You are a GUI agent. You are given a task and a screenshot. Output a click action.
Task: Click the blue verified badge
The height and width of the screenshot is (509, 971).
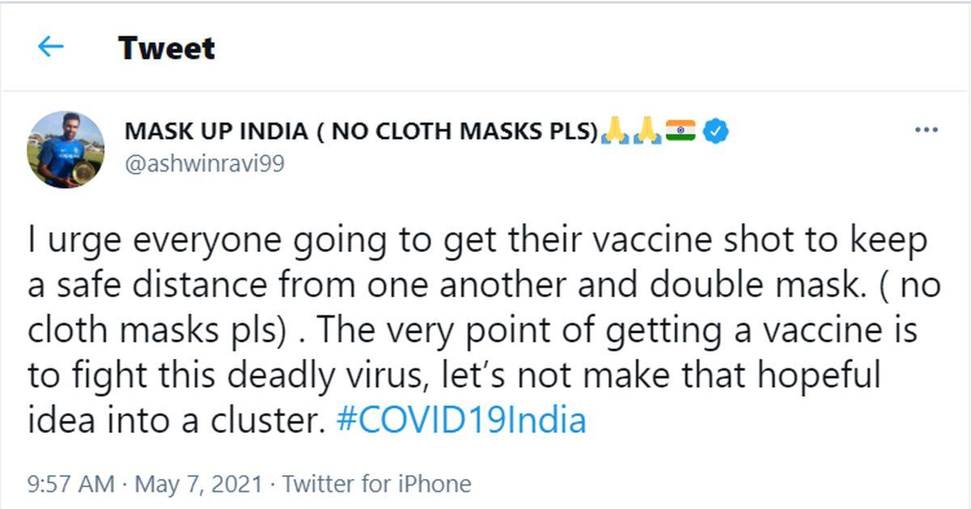pos(715,130)
